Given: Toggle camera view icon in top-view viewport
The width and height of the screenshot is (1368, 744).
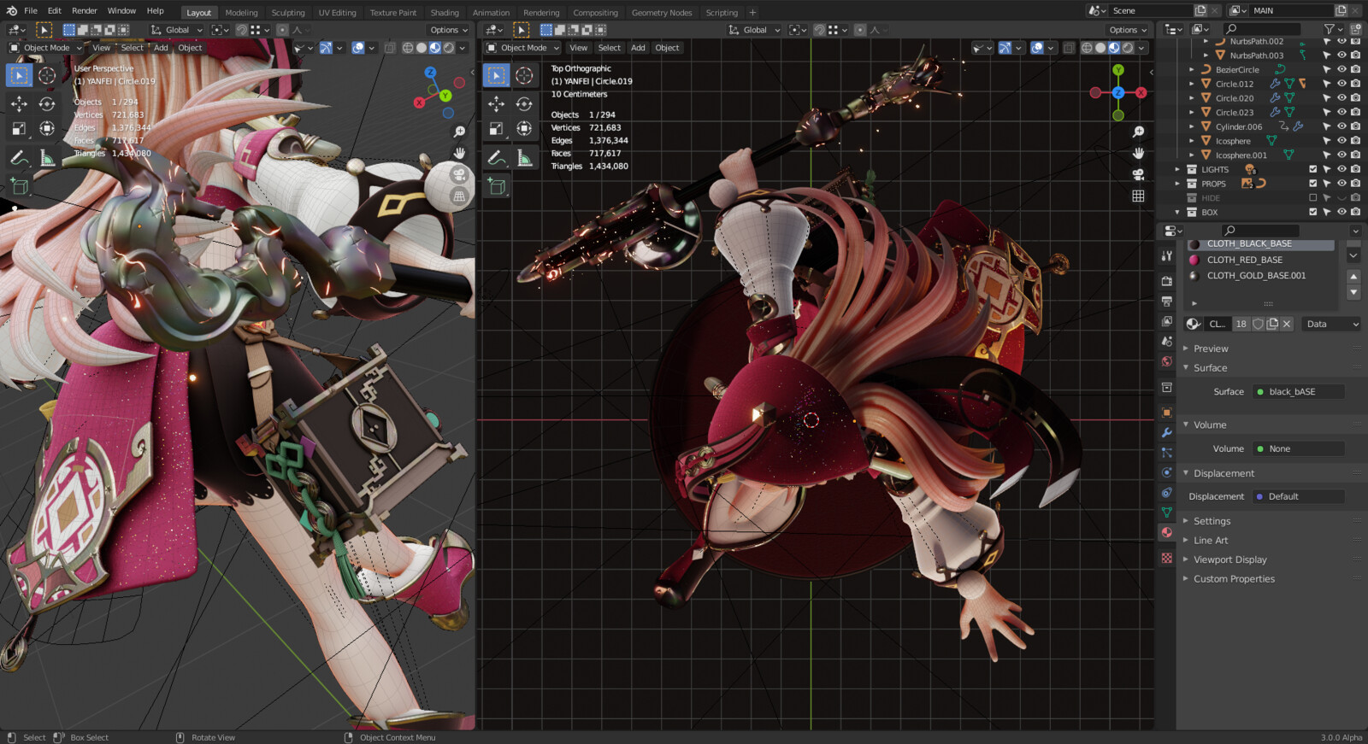Looking at the screenshot, I should pos(1138,174).
